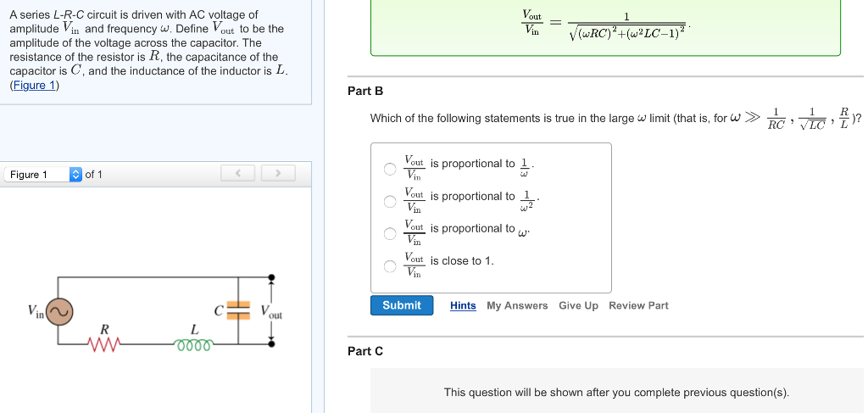Go to the previous figure arrow
The width and height of the screenshot is (868, 413).
tap(239, 174)
